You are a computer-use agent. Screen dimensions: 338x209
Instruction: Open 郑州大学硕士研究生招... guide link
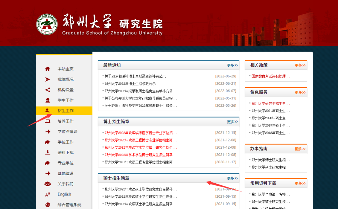(x=270, y=167)
